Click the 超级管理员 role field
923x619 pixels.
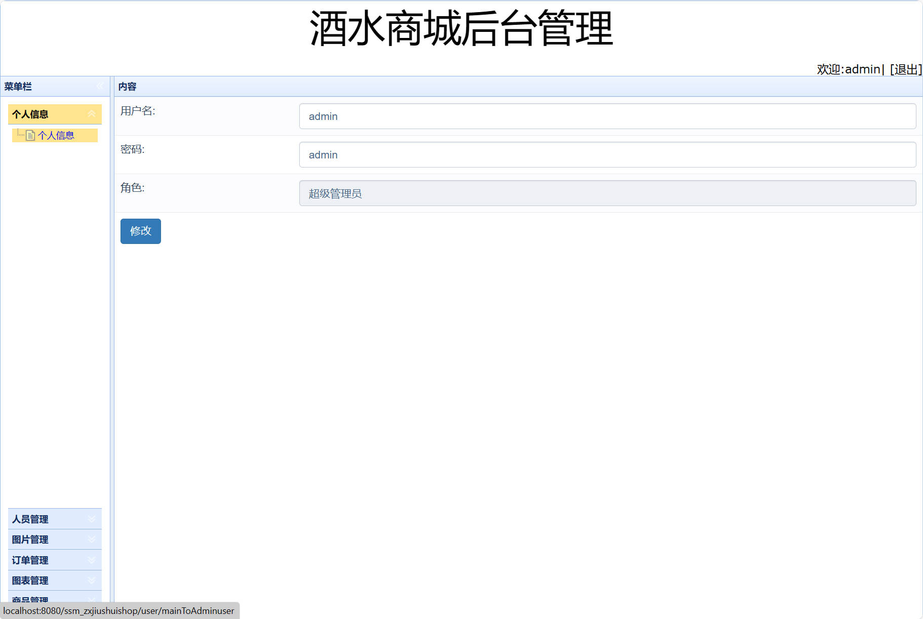(x=607, y=193)
